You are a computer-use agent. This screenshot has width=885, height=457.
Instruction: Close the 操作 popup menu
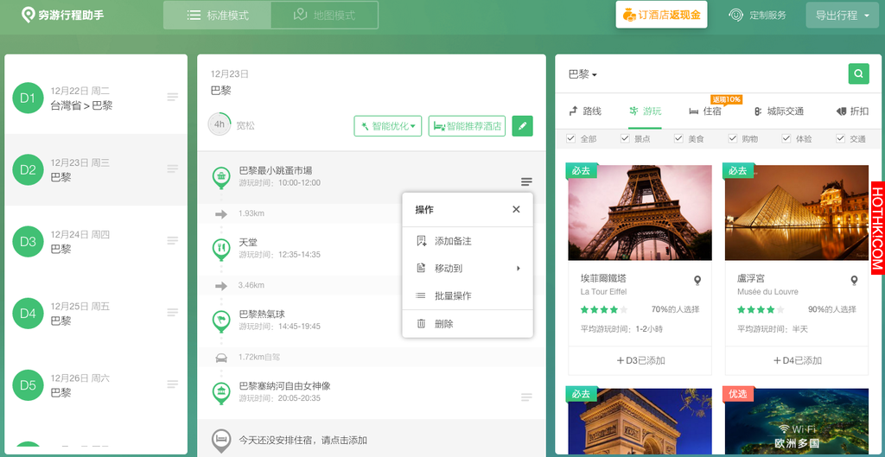point(516,209)
